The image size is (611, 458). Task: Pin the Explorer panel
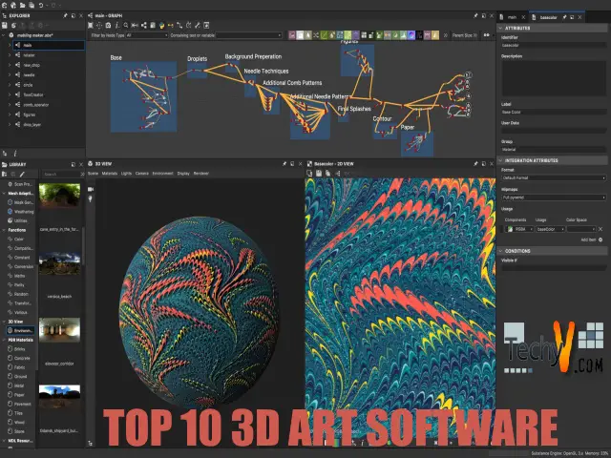coord(65,15)
